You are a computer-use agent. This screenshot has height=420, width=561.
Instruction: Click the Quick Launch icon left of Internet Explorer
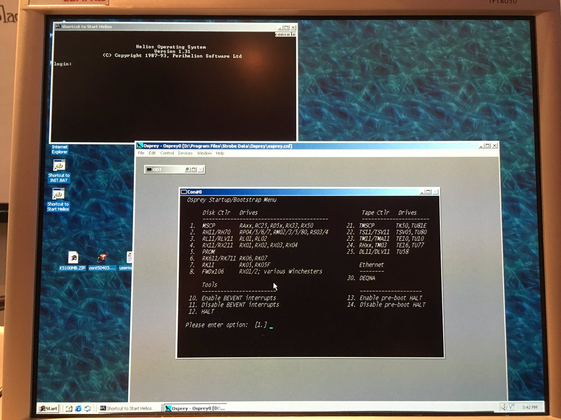coord(69,408)
